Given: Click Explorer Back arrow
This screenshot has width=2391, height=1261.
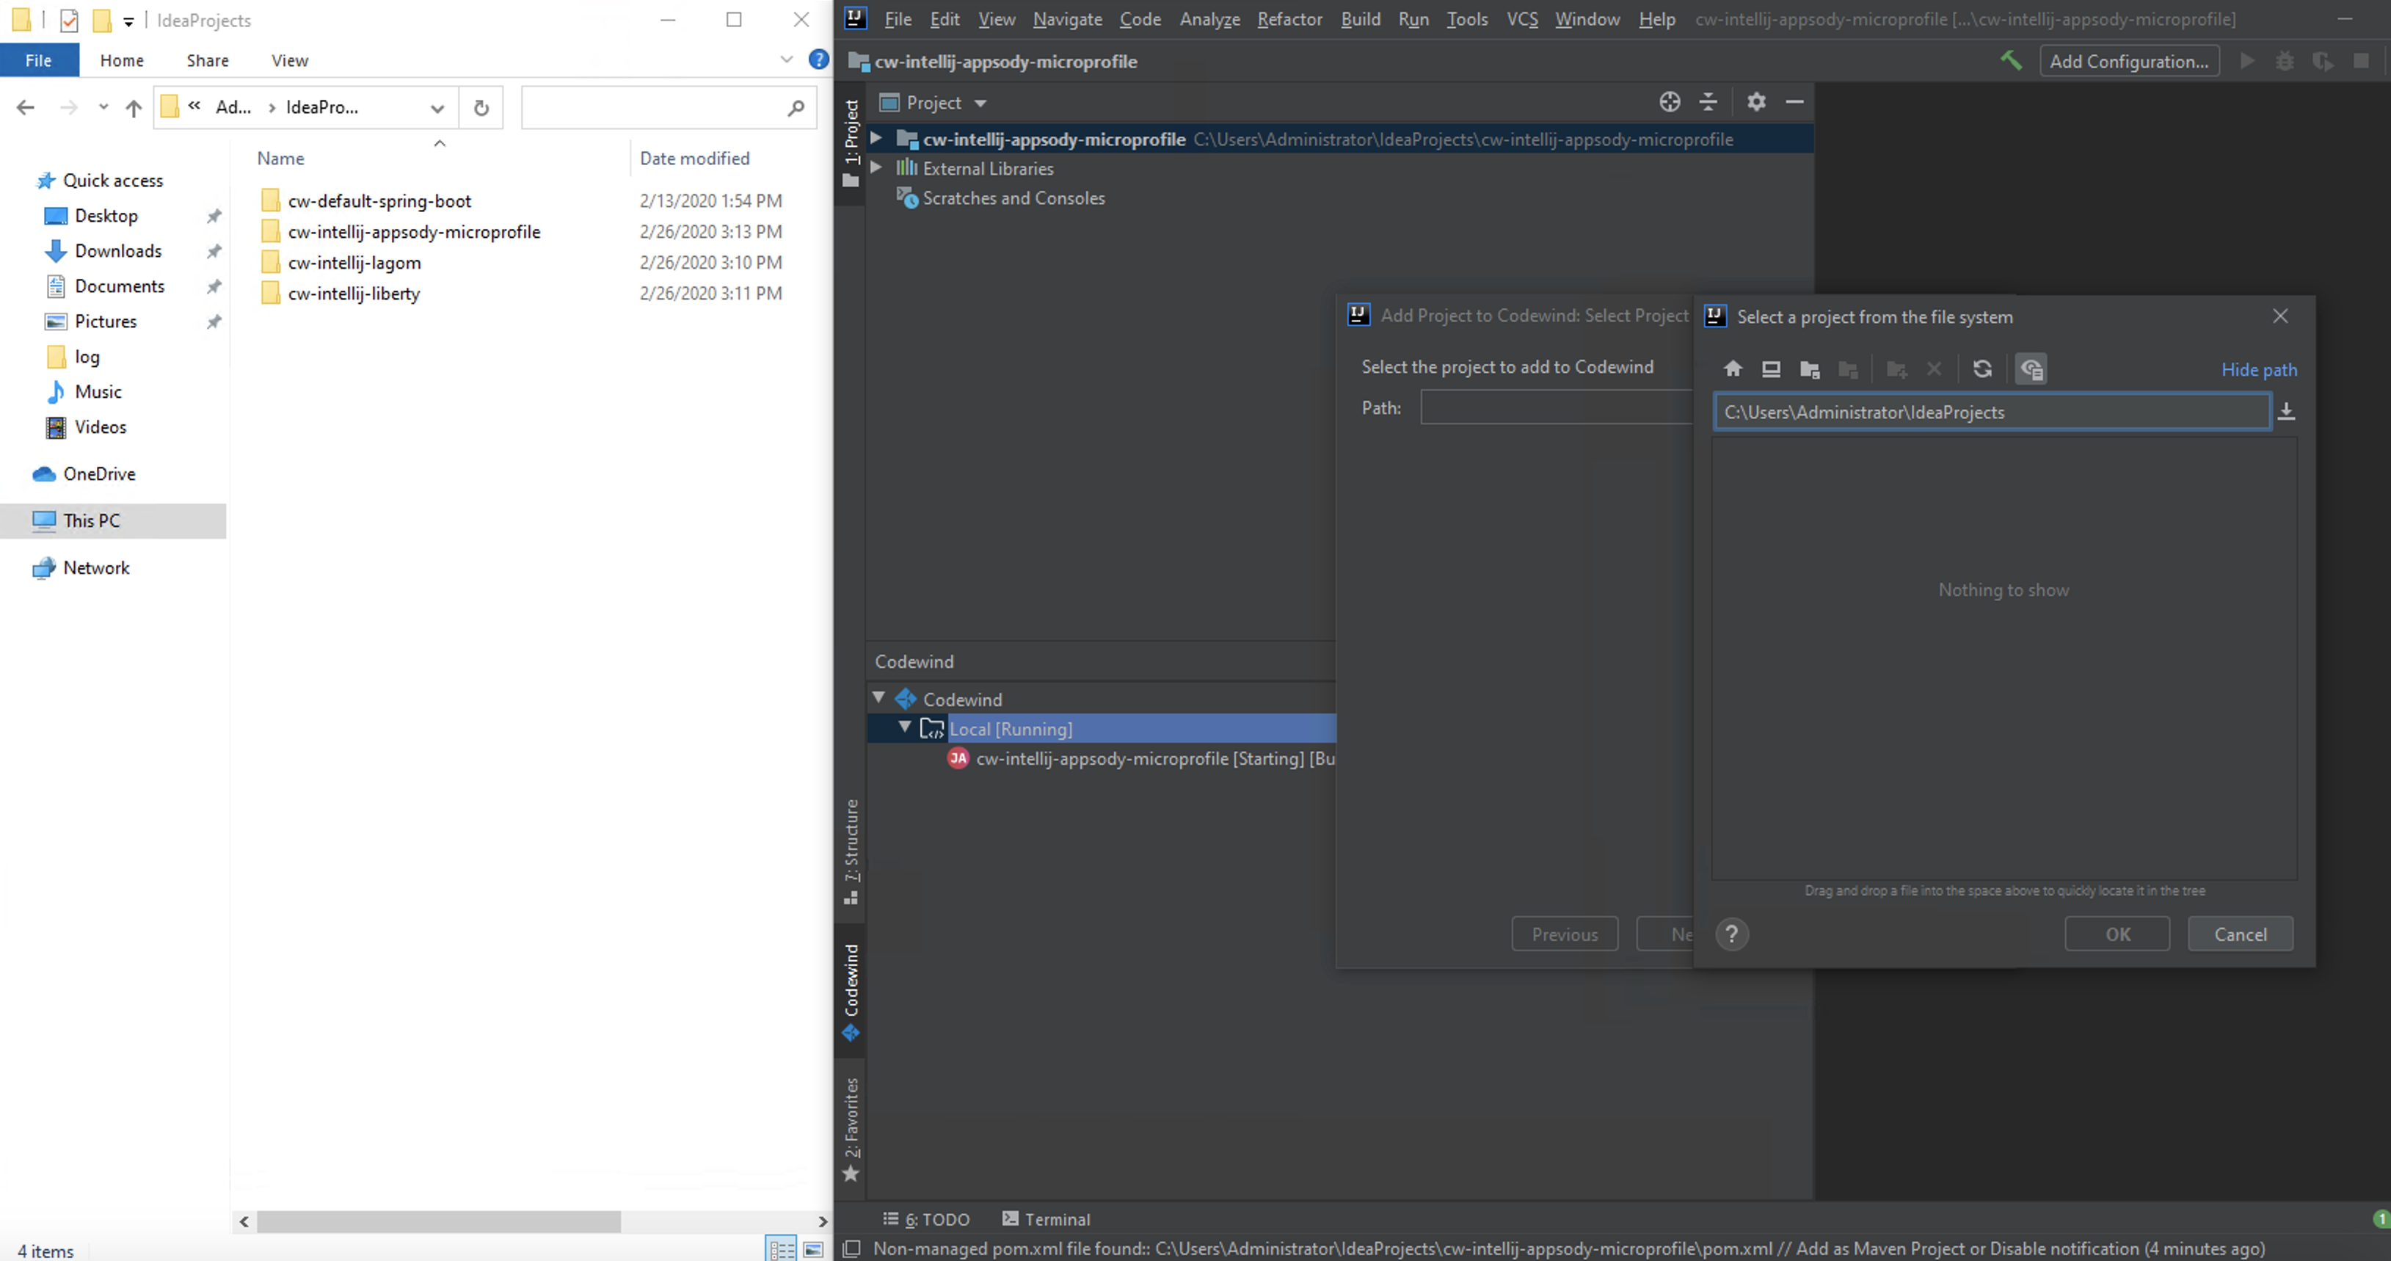Looking at the screenshot, I should (x=25, y=108).
